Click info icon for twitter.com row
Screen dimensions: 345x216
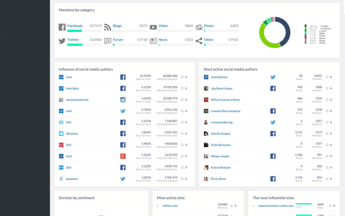coord(231,206)
